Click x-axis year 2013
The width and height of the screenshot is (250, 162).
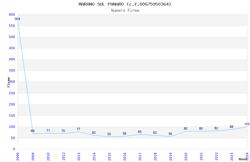coord(79,157)
